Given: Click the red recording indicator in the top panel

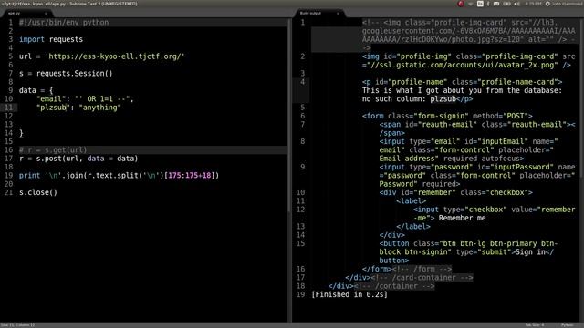Looking at the screenshot, I should (x=461, y=4).
